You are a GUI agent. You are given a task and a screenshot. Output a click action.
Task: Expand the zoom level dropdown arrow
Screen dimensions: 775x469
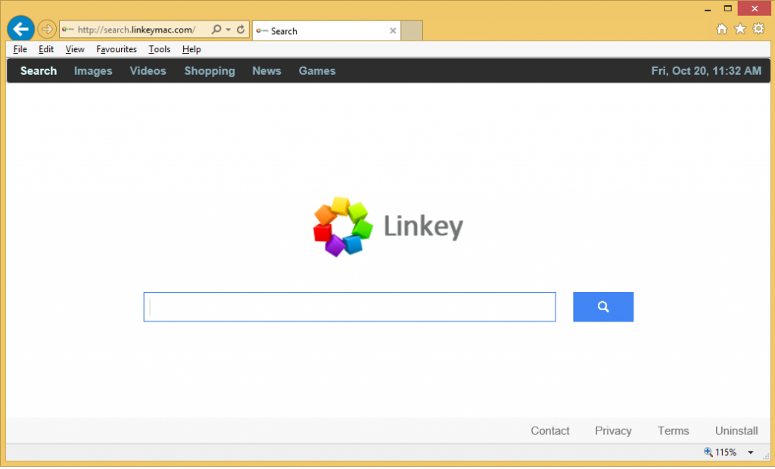(751, 452)
